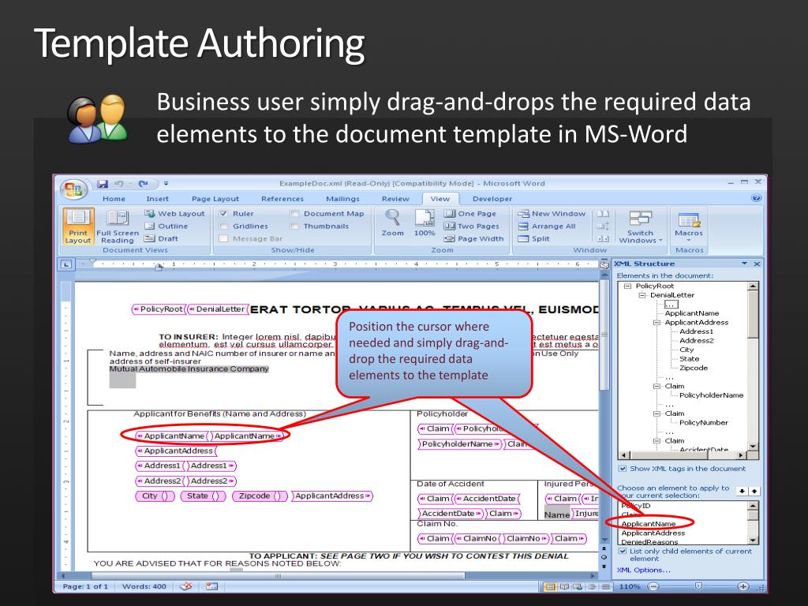Toggle the Ruler checkbox
808x606 pixels.
pyautogui.click(x=223, y=213)
